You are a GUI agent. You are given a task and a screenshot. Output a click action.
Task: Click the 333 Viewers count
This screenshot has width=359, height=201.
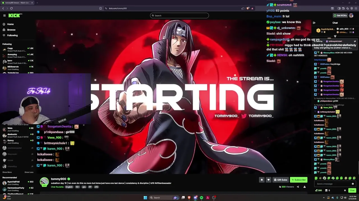(x=286, y=187)
